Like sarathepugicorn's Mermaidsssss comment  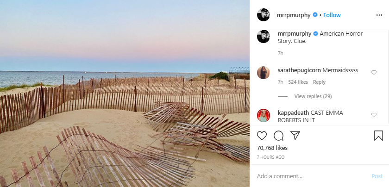374,72
